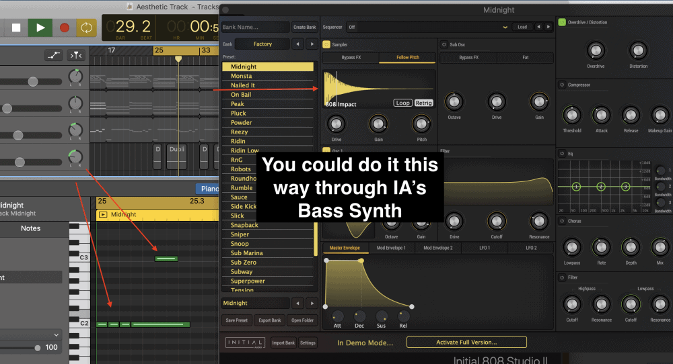Set the velocity slider showing 100
Image resolution: width=673 pixels, height=364 pixels.
pos(37,348)
